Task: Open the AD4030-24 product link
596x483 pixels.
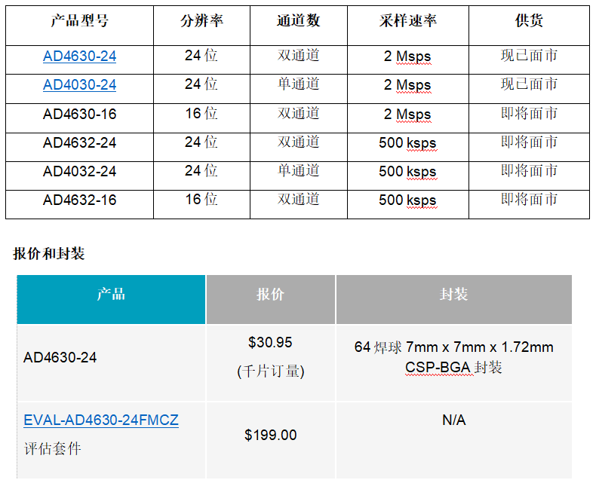Action: click(x=79, y=85)
